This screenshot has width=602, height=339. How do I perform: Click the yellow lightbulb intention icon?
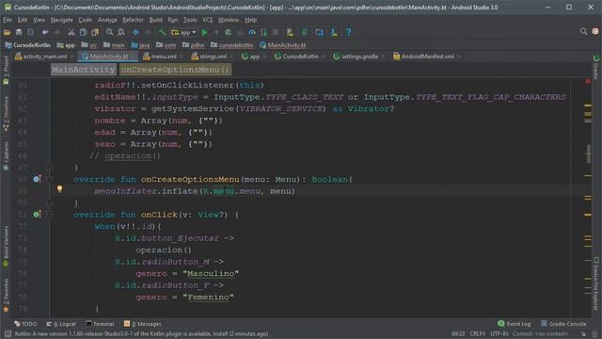point(59,188)
